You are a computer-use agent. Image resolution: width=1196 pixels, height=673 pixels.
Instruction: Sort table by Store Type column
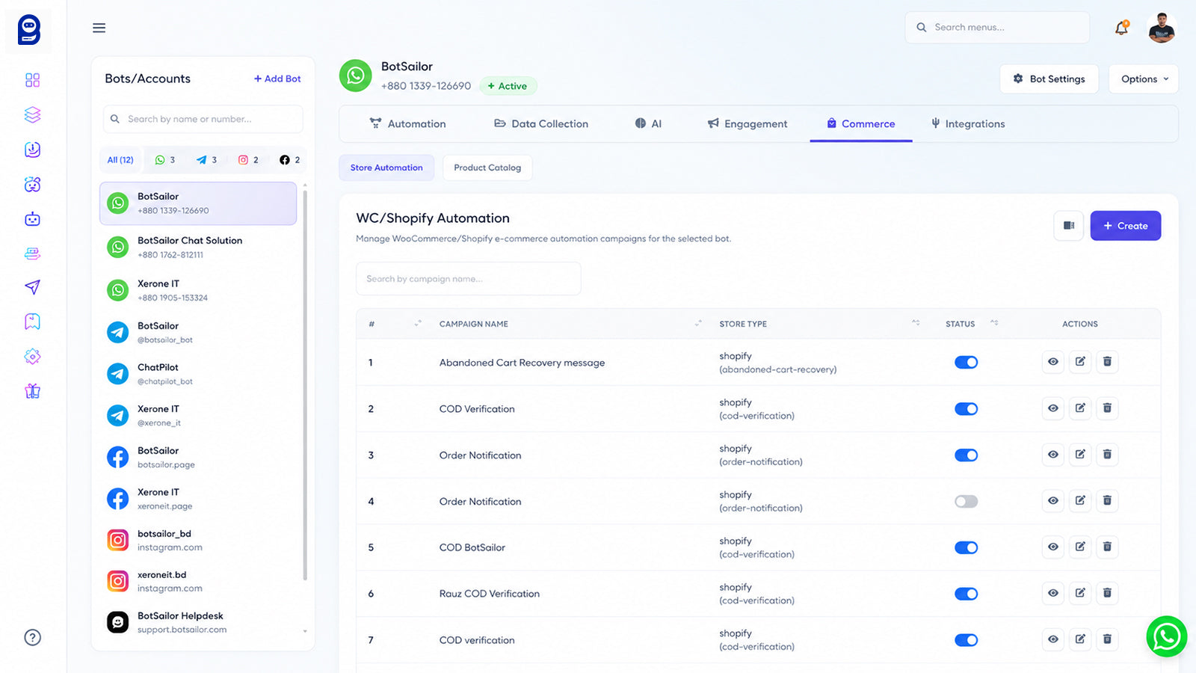[x=916, y=323]
